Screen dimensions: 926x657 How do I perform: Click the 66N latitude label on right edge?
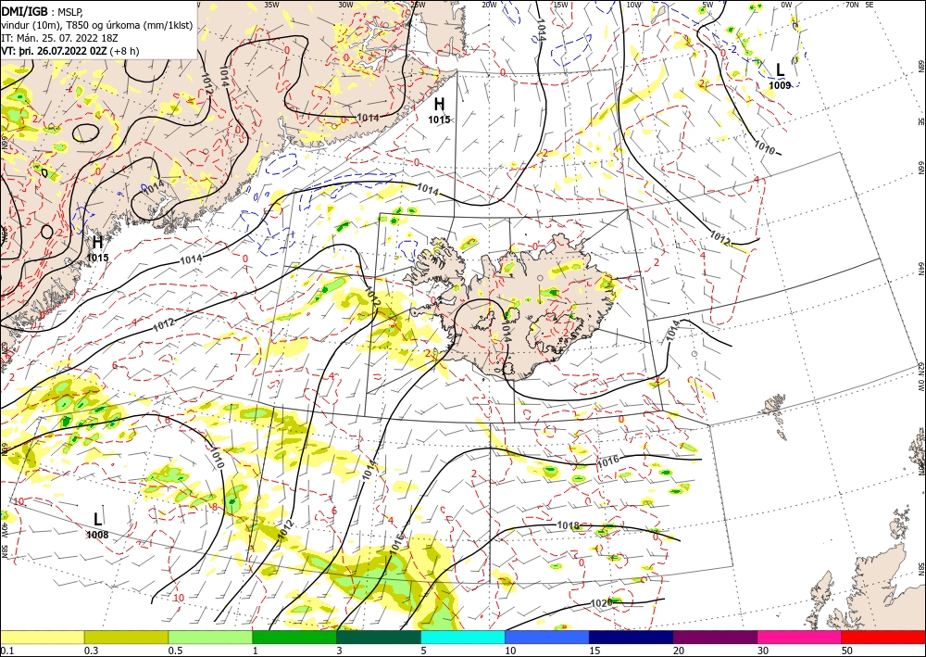pos(920,168)
